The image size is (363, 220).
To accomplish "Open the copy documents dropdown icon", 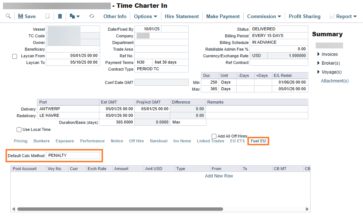I will (x=75, y=16).
